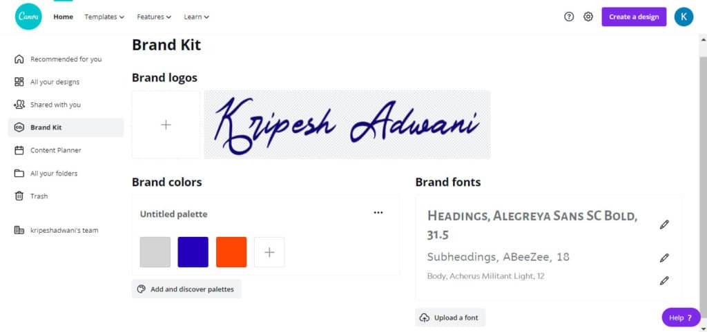Viewport: 707px width, 332px height.
Task: Expand the Templates dropdown
Action: (104, 17)
